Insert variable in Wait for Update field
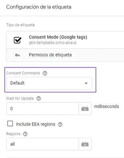Viewport: 124px width, 158px height. coord(85,109)
